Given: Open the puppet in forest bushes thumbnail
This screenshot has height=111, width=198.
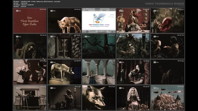Looking at the screenshot, I should tap(133, 46).
